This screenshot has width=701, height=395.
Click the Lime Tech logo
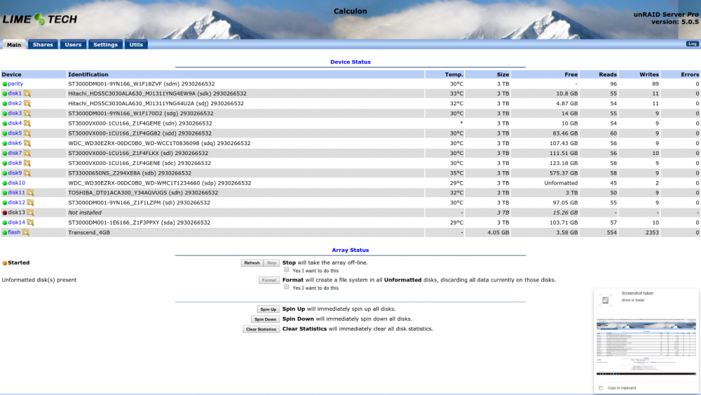tap(40, 19)
